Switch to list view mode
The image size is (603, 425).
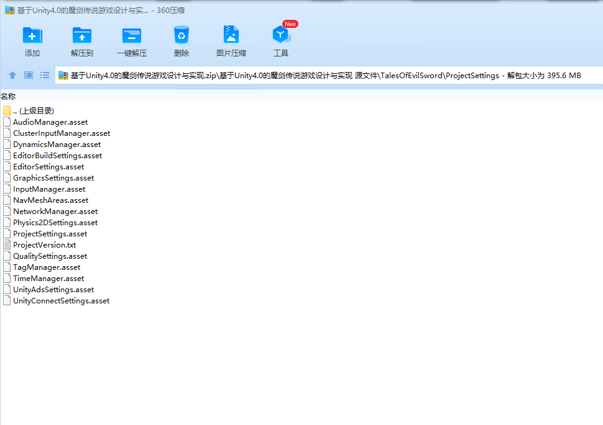click(x=45, y=75)
